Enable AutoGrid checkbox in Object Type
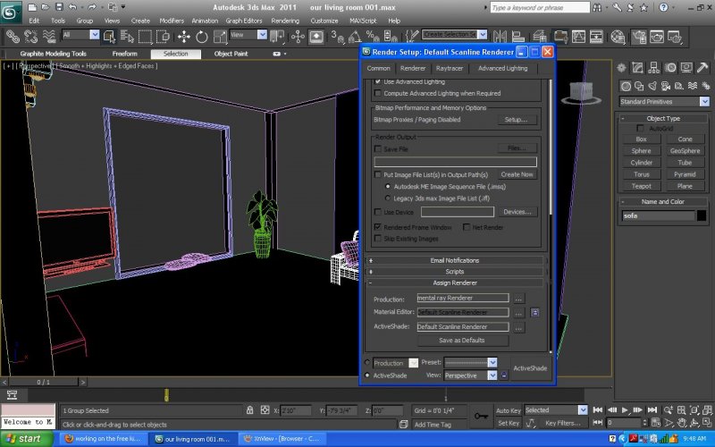Screen dimensions: 715x447 (640, 128)
